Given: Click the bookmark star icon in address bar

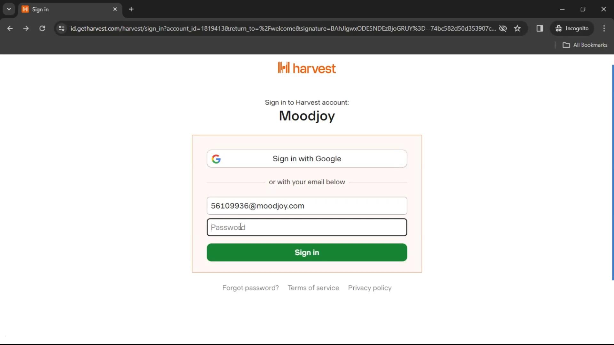Looking at the screenshot, I should 517,28.
